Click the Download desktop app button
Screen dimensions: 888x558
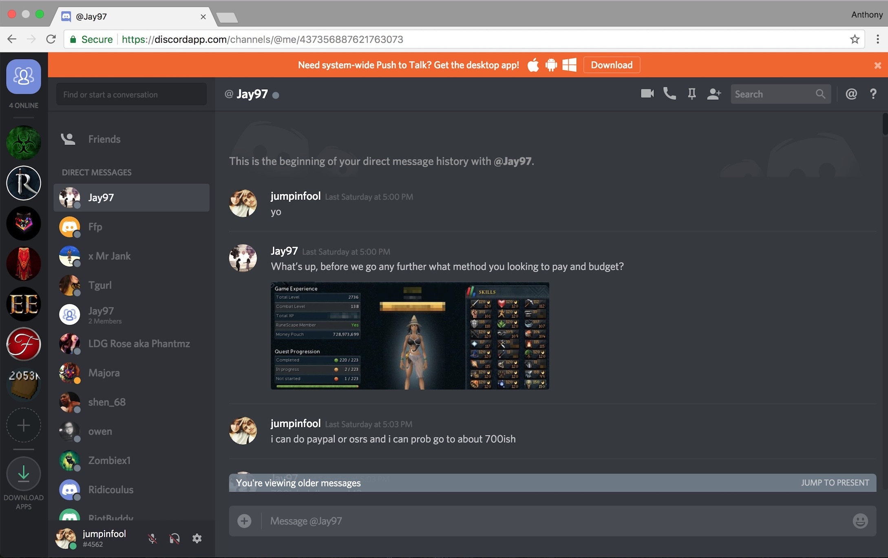point(611,65)
